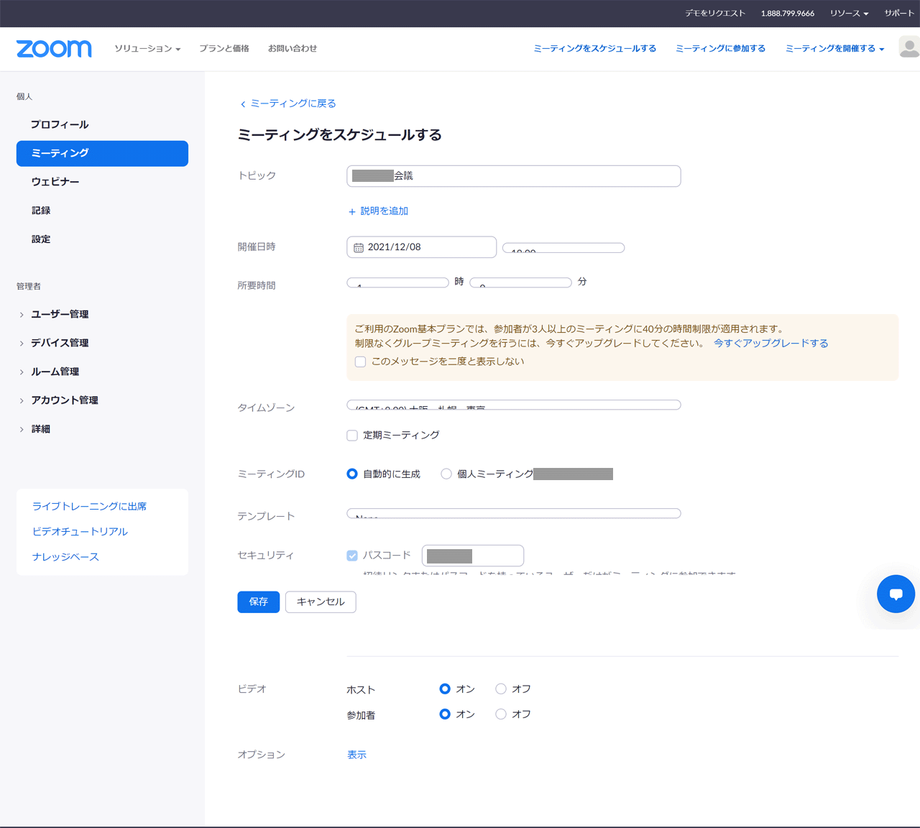Open お問い合わせ page
The width and height of the screenshot is (920, 828).
click(x=293, y=48)
